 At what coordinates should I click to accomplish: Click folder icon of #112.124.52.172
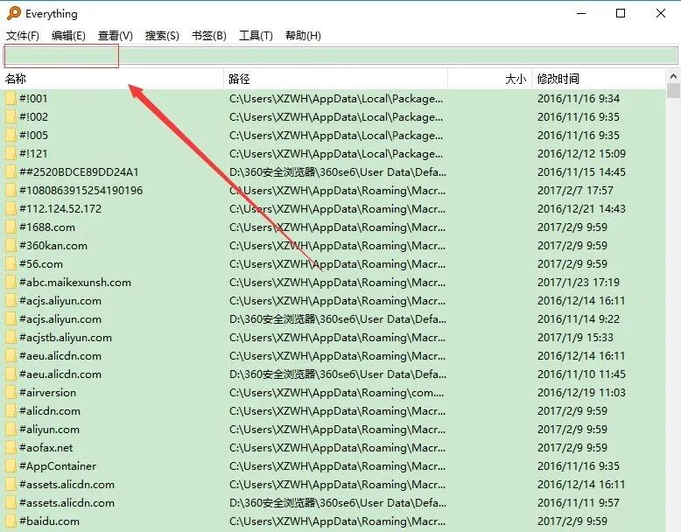(x=11, y=209)
